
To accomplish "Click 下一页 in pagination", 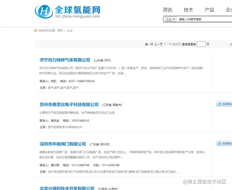I will (x=168, y=44).
